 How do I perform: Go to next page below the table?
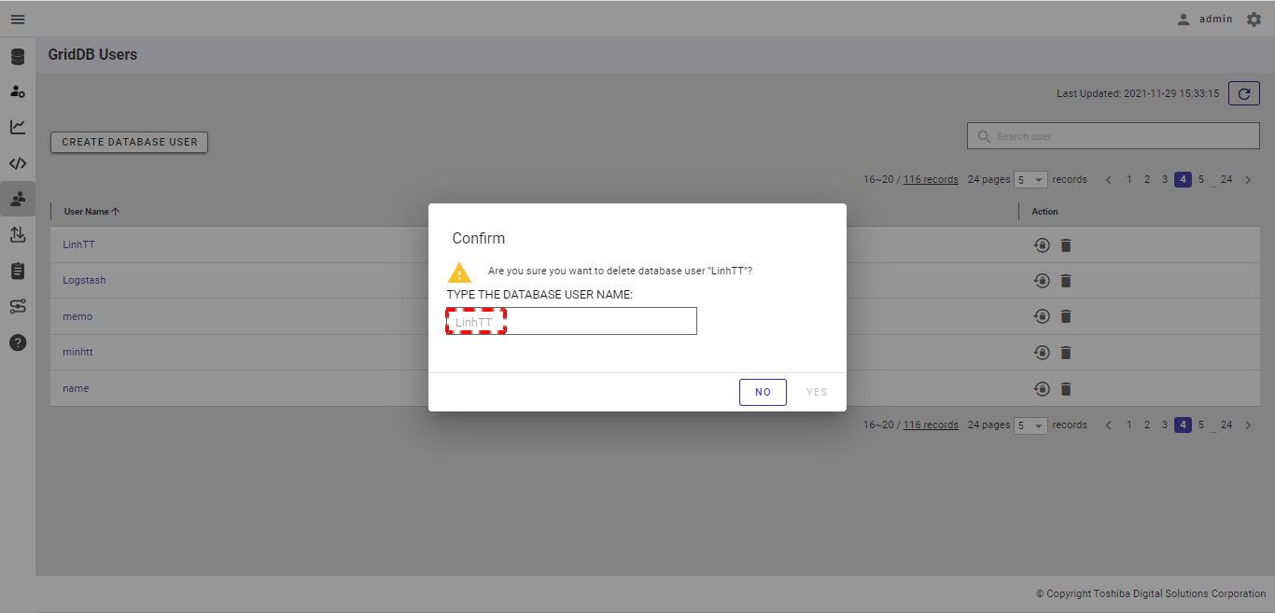coord(1248,425)
